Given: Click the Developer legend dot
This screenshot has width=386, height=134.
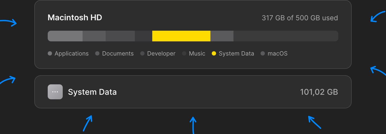Looking at the screenshot, I should [x=142, y=53].
